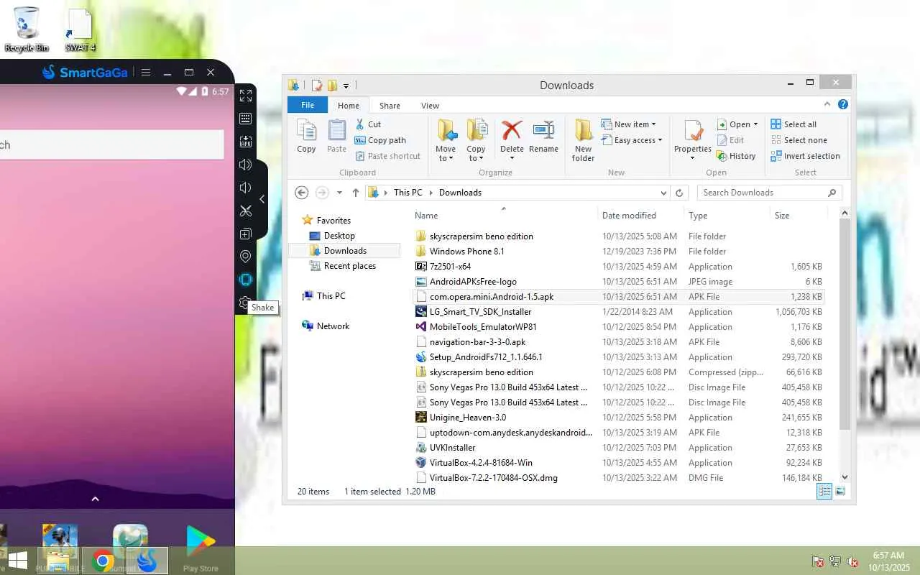Screen dimensions: 920x575
Task: Open the Windows Start button
Action: pos(17,561)
